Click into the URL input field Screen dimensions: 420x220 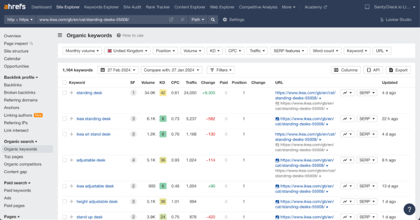coord(102,19)
